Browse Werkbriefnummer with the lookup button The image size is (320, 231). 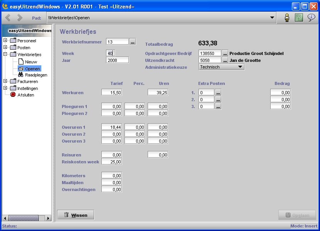(x=133, y=42)
